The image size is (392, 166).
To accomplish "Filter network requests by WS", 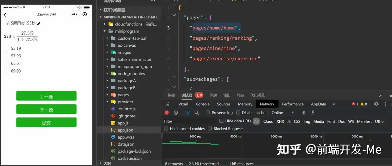I will click(x=351, y=121).
